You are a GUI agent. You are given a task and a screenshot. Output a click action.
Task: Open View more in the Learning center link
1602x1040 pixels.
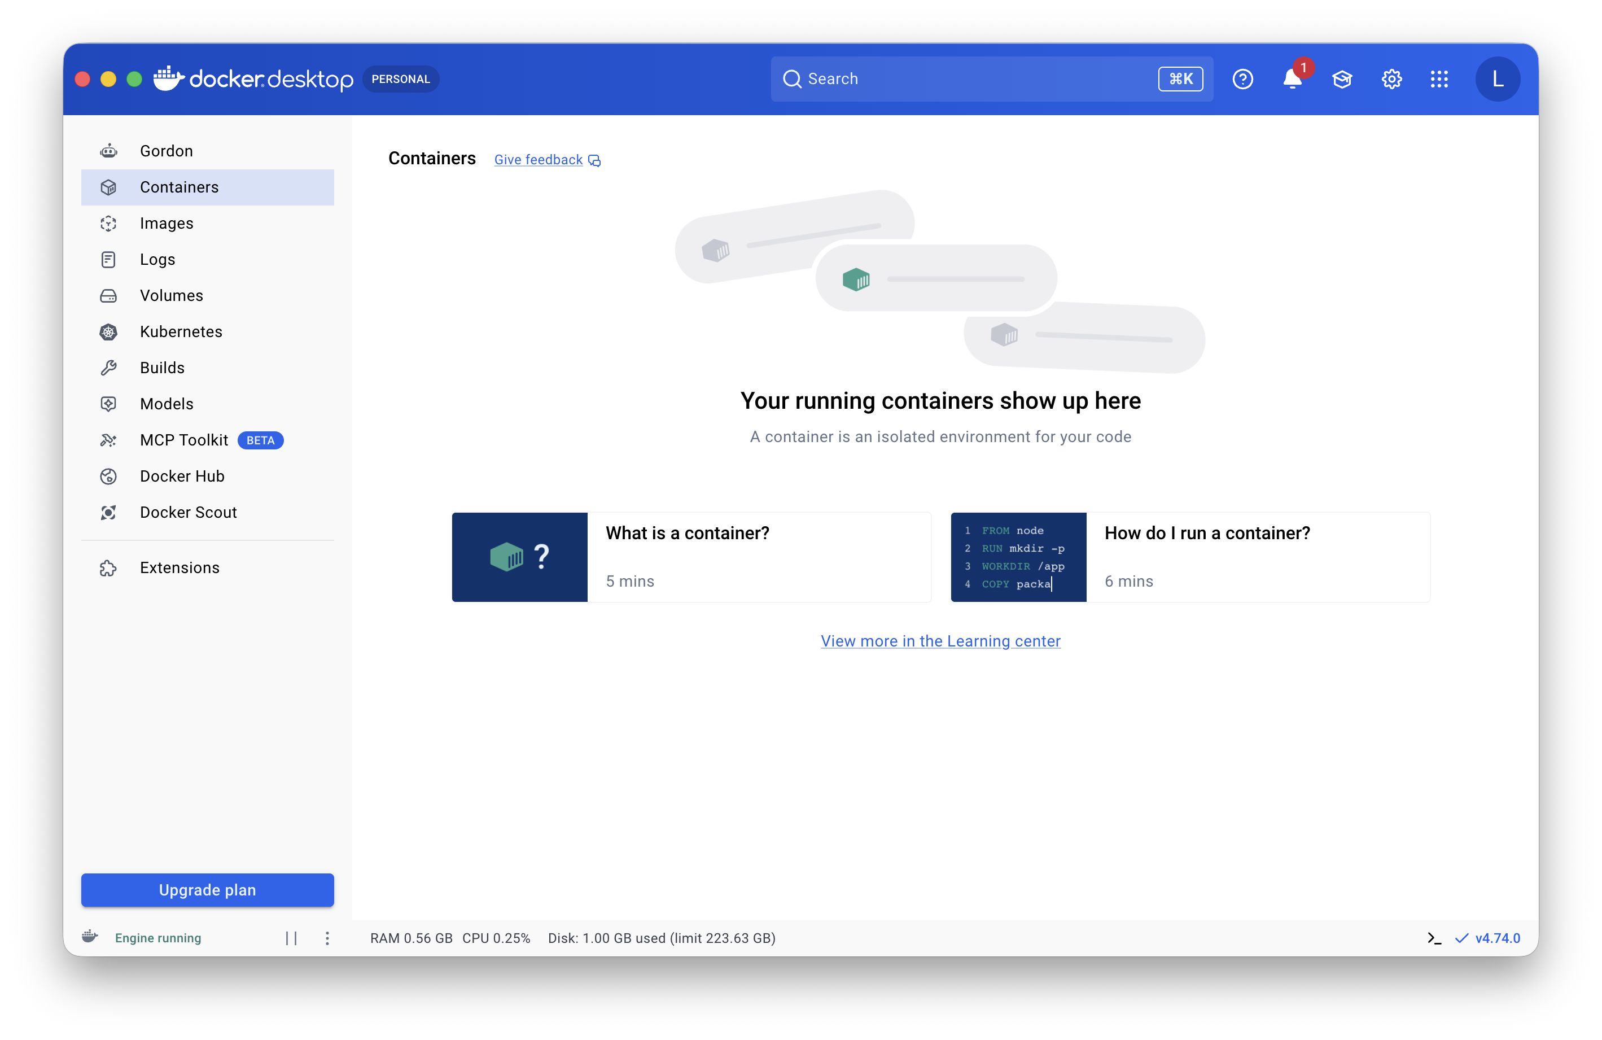[x=940, y=641]
